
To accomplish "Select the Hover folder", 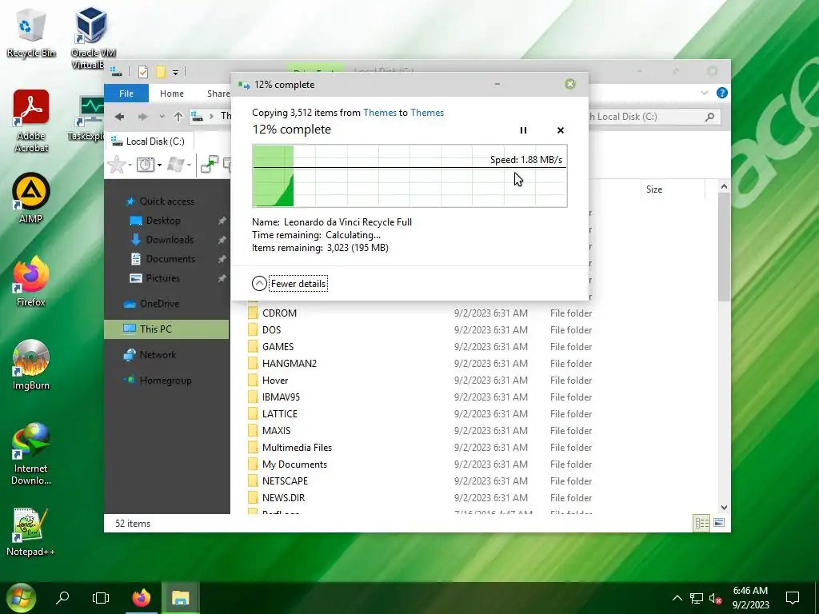I will (x=275, y=380).
